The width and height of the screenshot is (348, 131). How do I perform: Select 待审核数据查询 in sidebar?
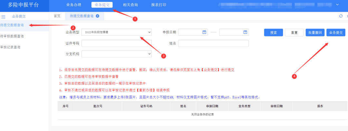pyautogui.click(x=12, y=36)
